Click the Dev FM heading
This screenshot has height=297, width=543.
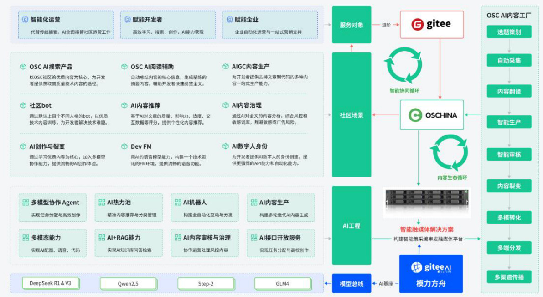pos(141,146)
